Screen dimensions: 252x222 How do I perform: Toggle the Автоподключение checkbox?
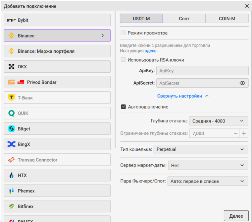pyautogui.click(x=124, y=107)
